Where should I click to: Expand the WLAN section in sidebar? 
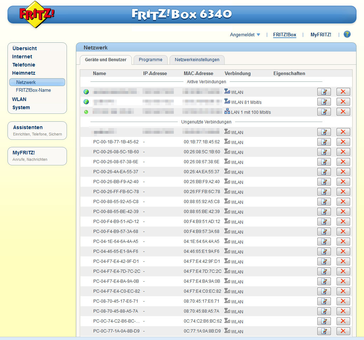coord(19,99)
